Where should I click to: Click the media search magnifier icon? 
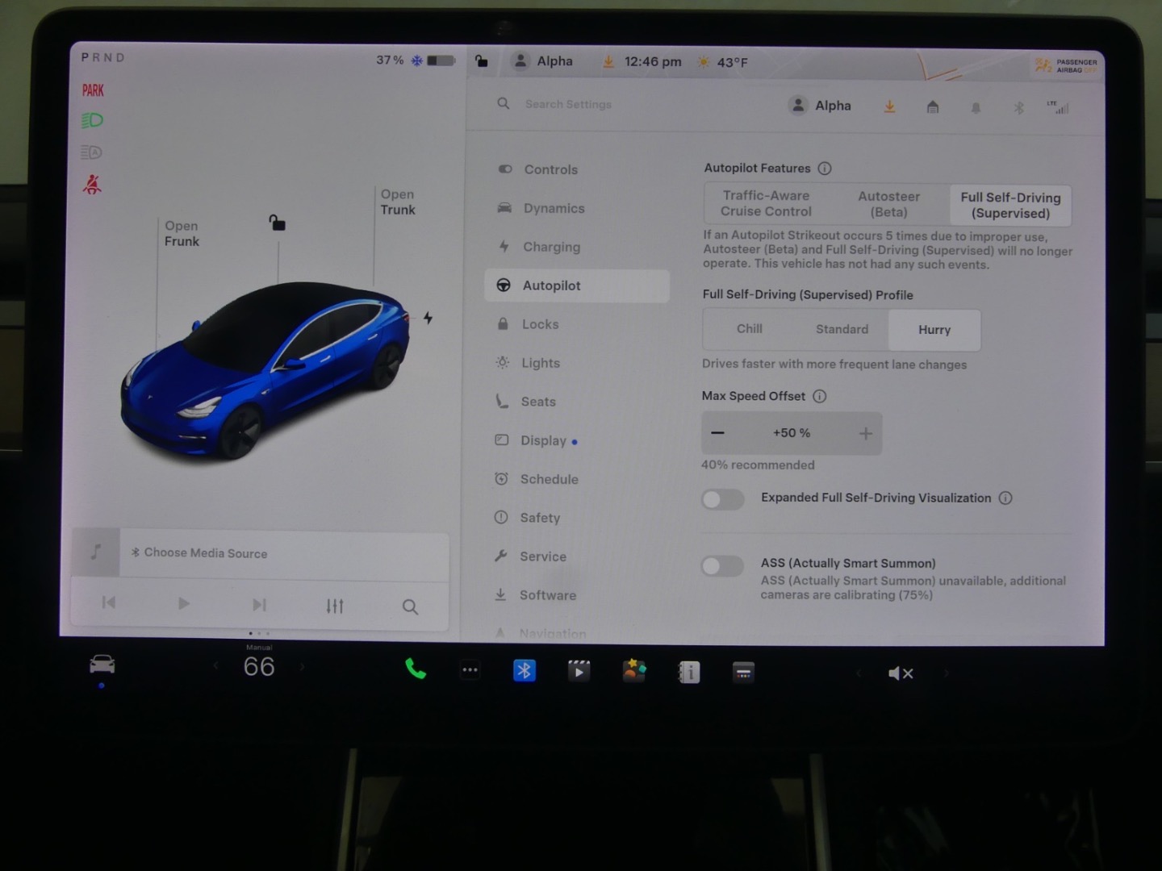coord(410,606)
